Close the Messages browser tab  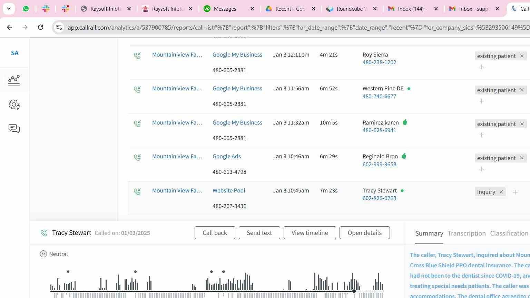pyautogui.click(x=252, y=9)
